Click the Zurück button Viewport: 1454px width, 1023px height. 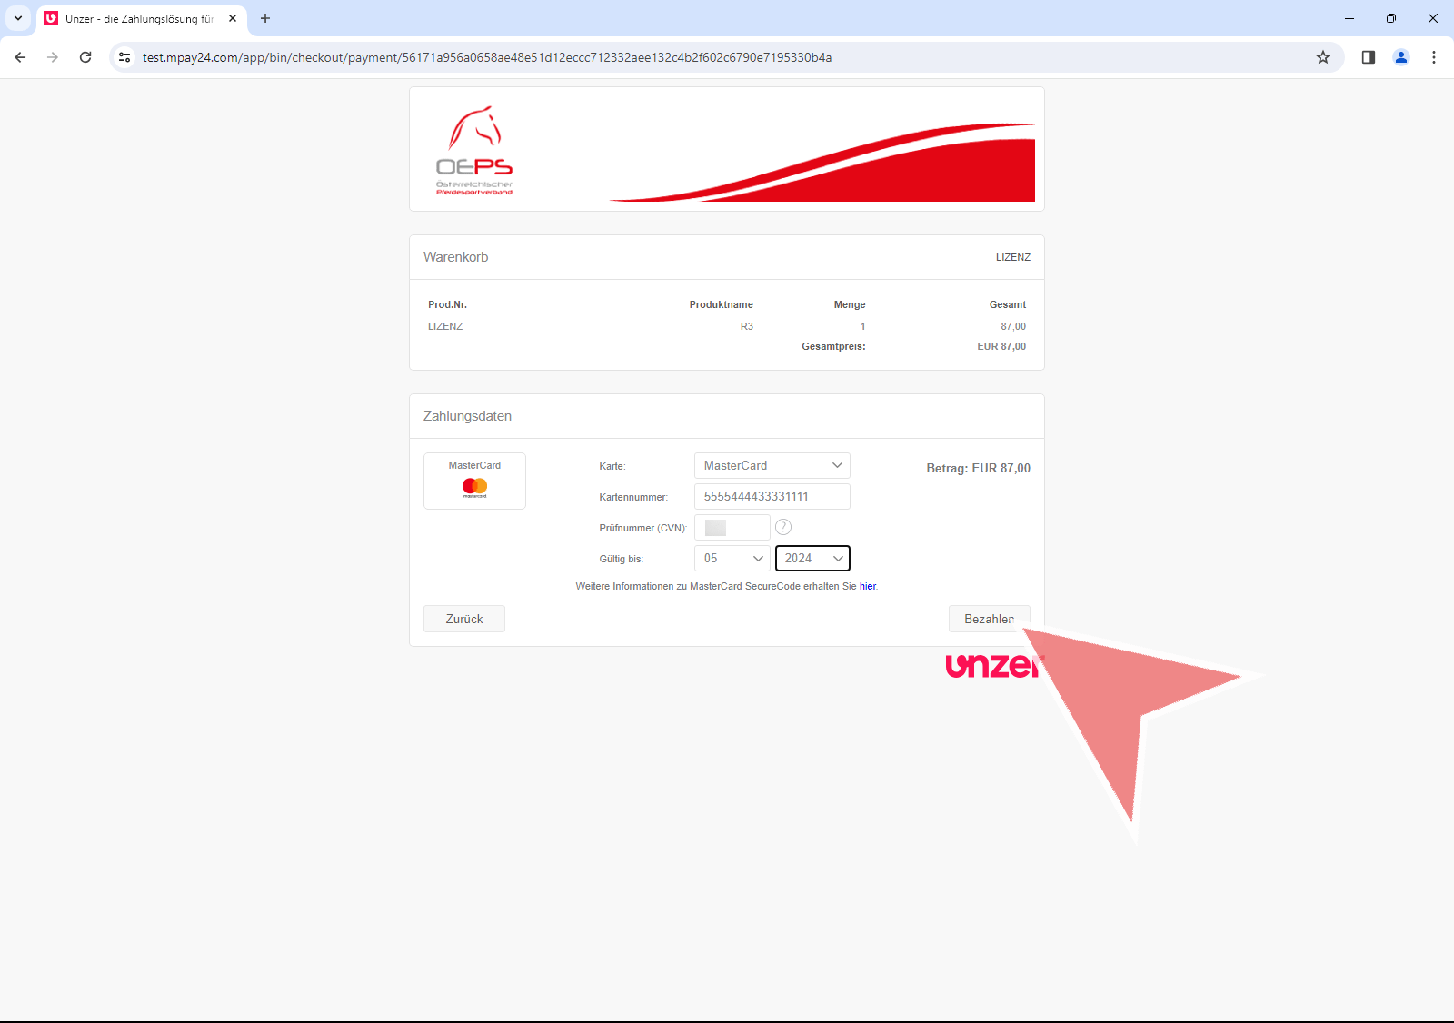coord(463,619)
